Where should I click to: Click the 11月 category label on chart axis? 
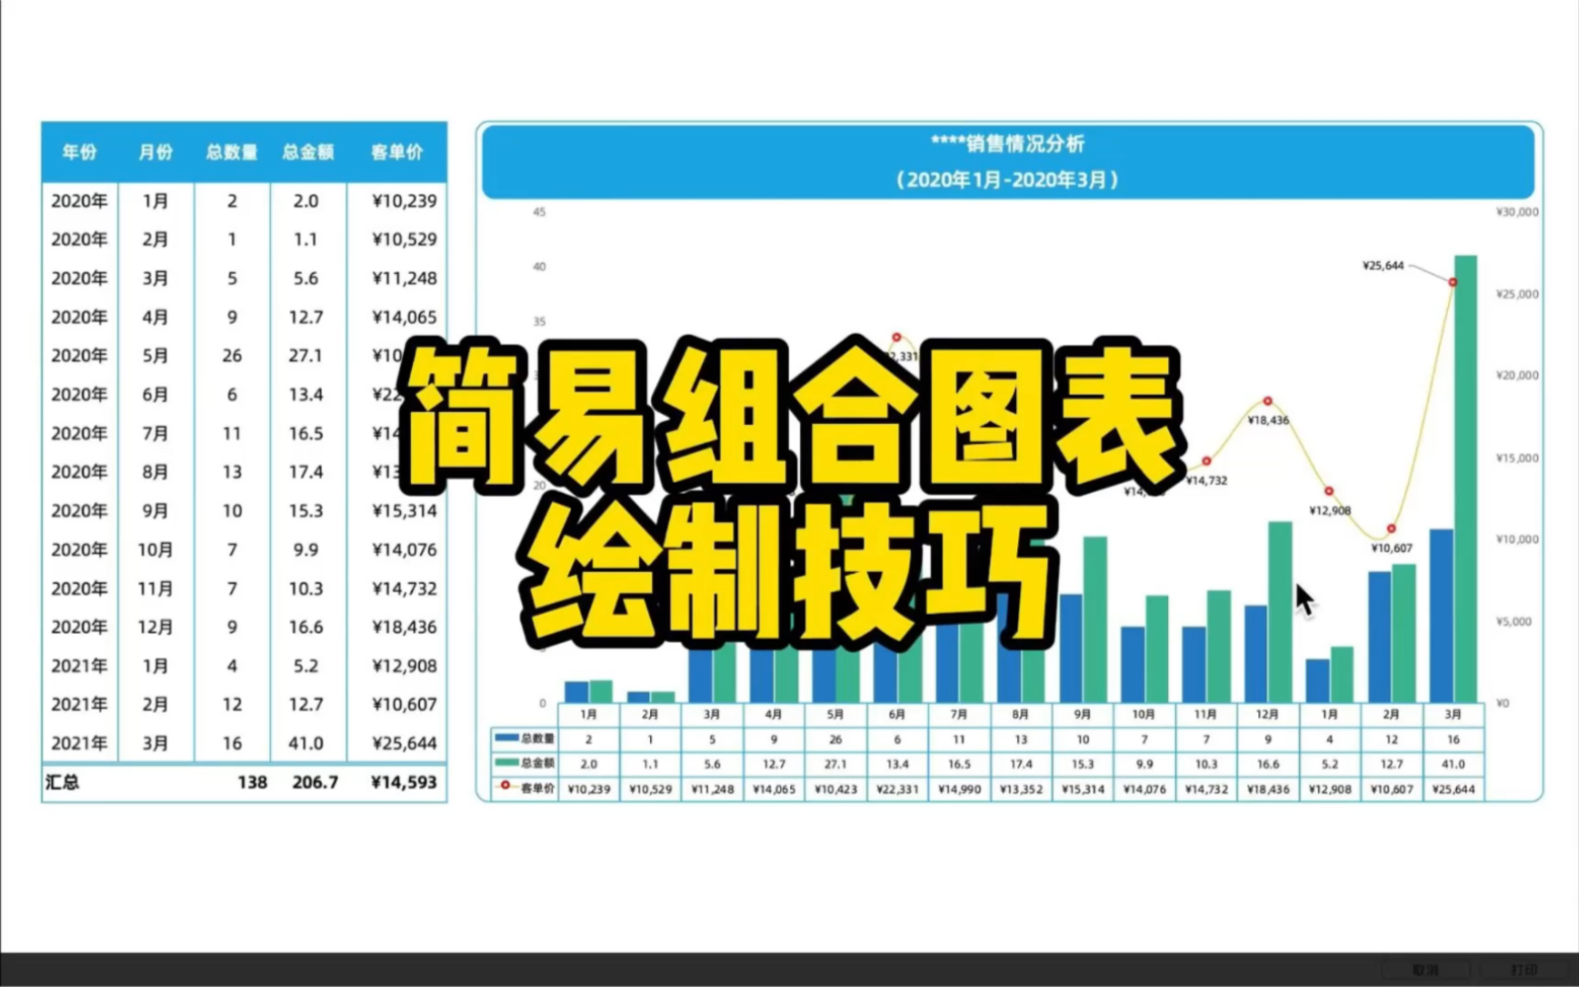(x=1206, y=714)
